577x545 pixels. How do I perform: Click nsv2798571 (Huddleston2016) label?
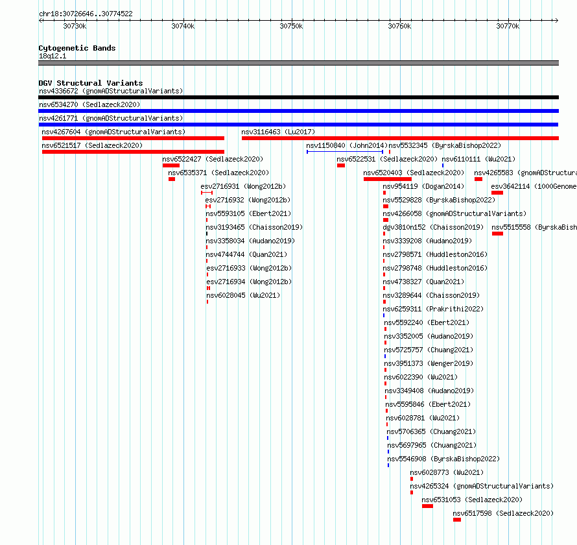[435, 254]
